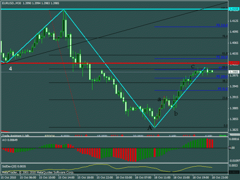Click the red horizontal line price tag
The image size is (240, 180).
tap(234, 63)
